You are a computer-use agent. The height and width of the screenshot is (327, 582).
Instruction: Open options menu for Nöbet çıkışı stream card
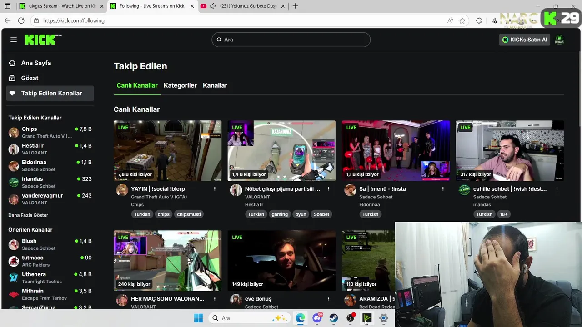[329, 189]
